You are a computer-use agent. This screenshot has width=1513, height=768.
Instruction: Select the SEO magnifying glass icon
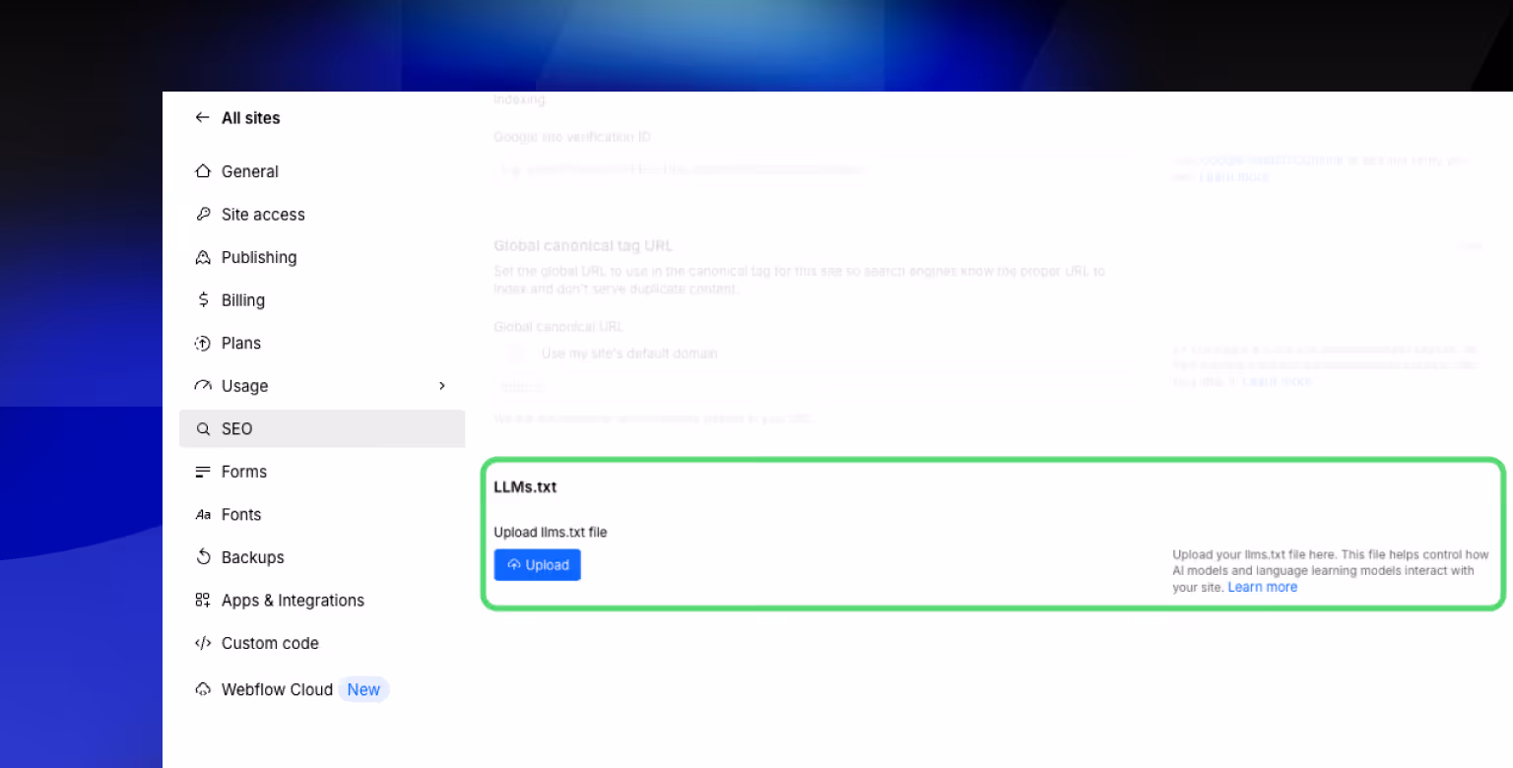(204, 428)
